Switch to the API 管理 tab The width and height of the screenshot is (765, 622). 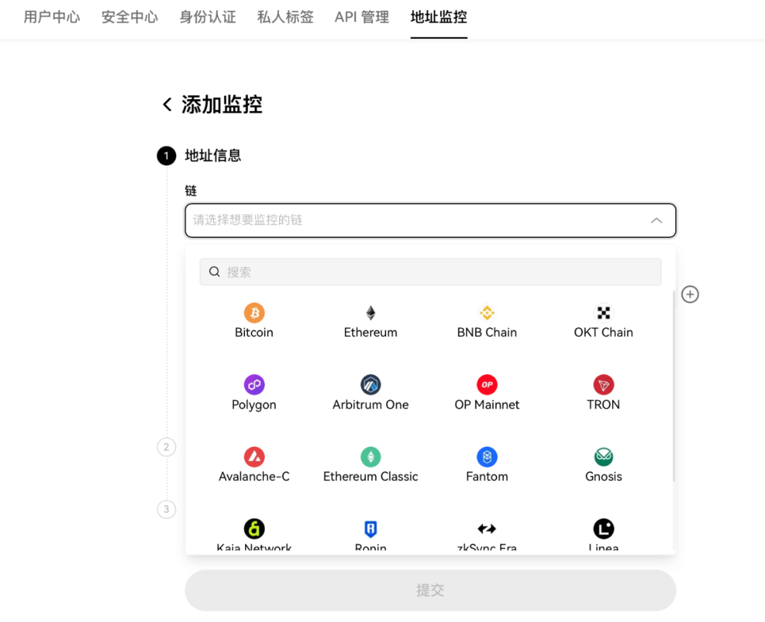pyautogui.click(x=362, y=17)
